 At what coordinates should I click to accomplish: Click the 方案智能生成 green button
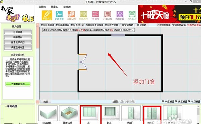tap(18, 84)
